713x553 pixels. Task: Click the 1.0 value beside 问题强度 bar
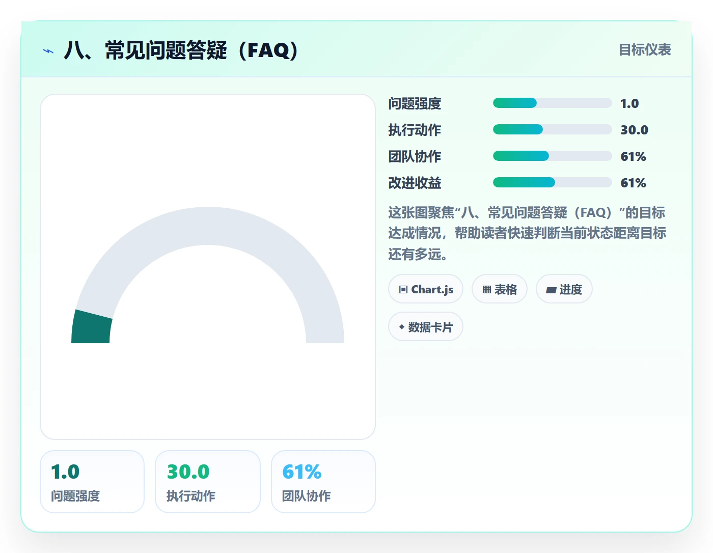[x=629, y=103]
